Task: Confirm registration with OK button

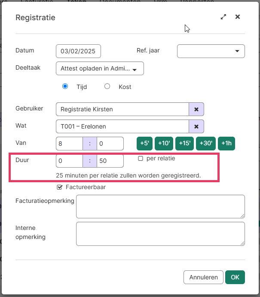Action: pos(235,277)
